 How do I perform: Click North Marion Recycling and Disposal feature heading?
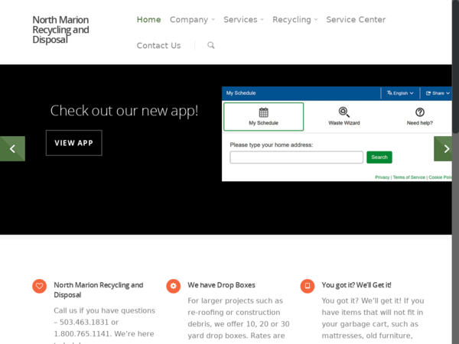(x=99, y=290)
